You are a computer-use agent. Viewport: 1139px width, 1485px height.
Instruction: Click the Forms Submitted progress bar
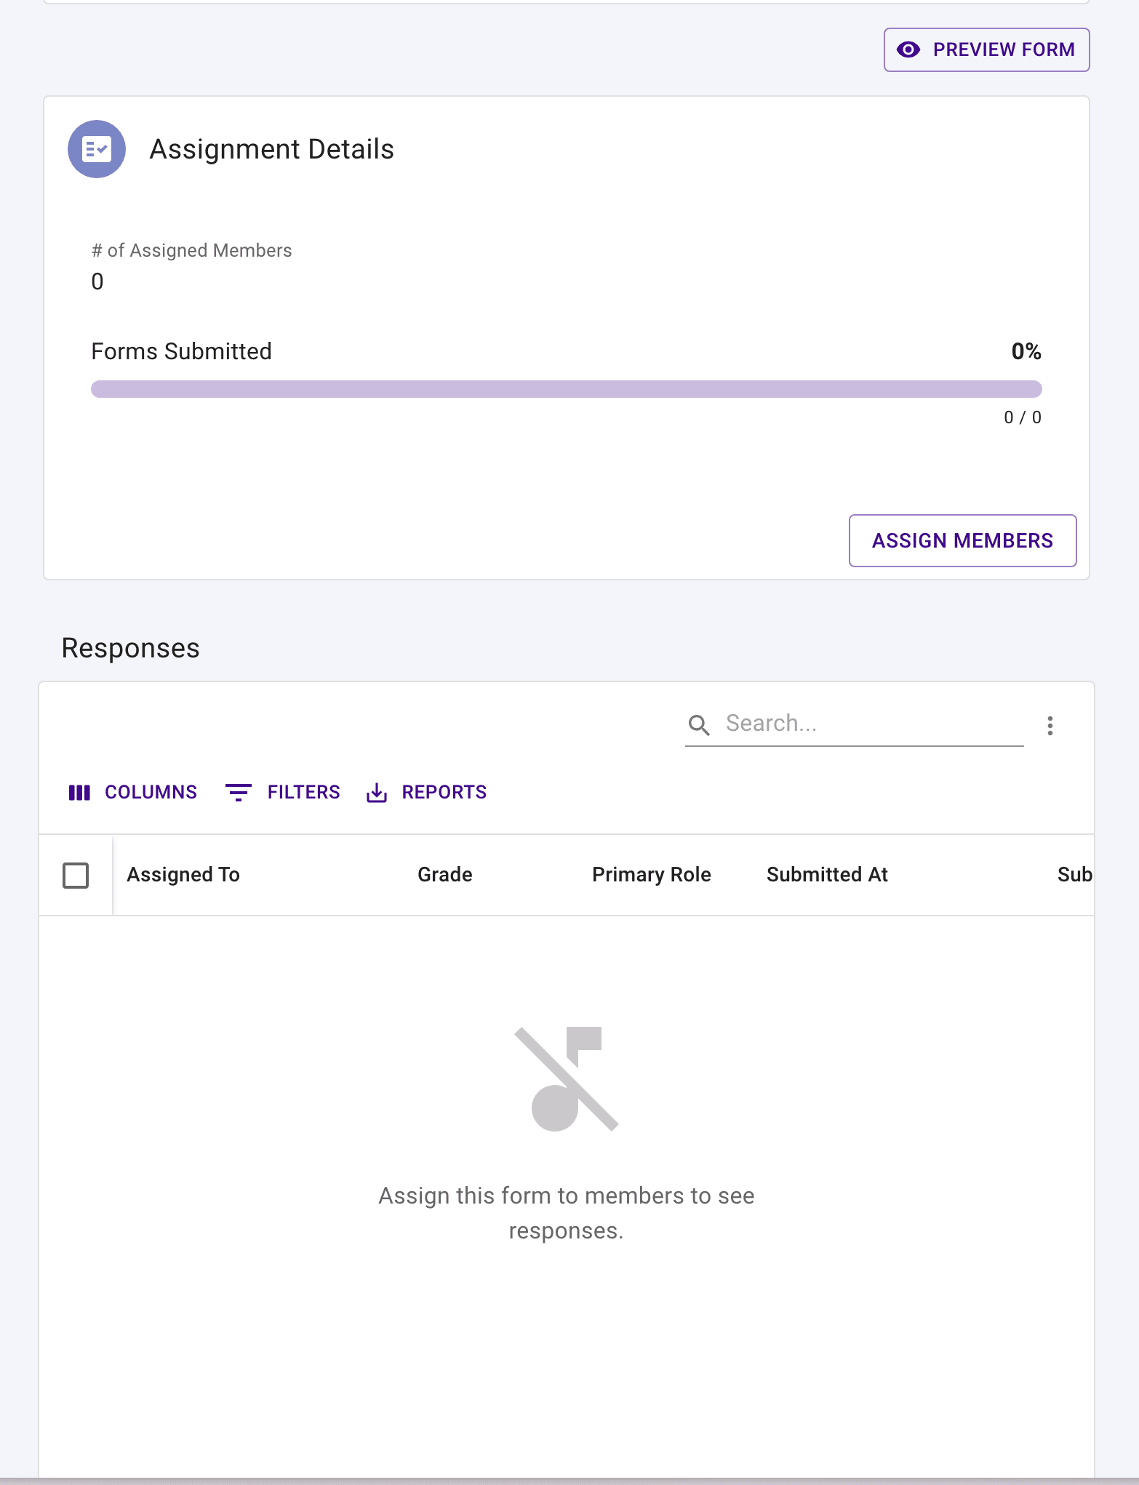pyautogui.click(x=566, y=389)
